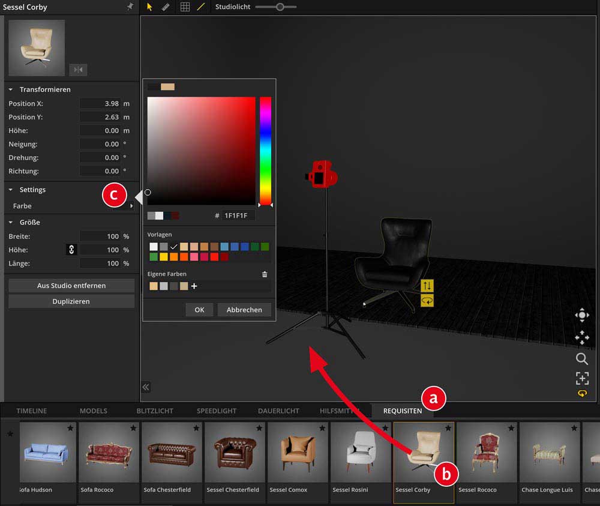The width and height of the screenshot is (600, 506).
Task: Click the four-arrow pan view icon
Action: coord(581,337)
